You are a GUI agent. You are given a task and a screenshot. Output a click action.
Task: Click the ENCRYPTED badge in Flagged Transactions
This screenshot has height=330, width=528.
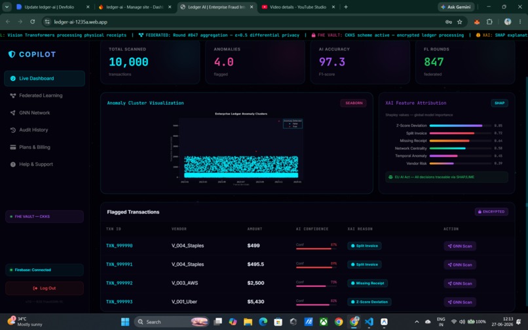[491, 211]
